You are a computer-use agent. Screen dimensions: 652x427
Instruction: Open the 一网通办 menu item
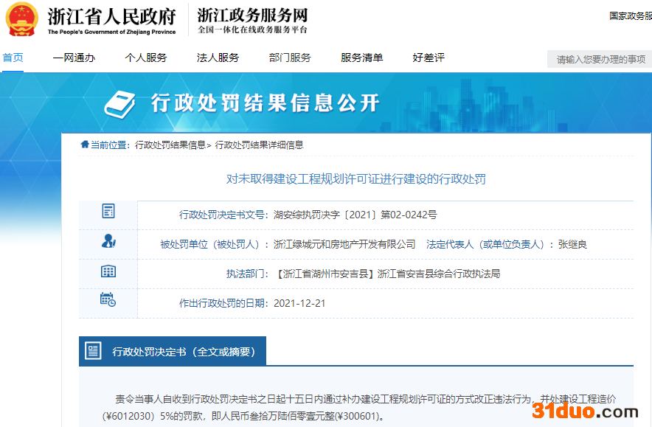[x=74, y=58]
